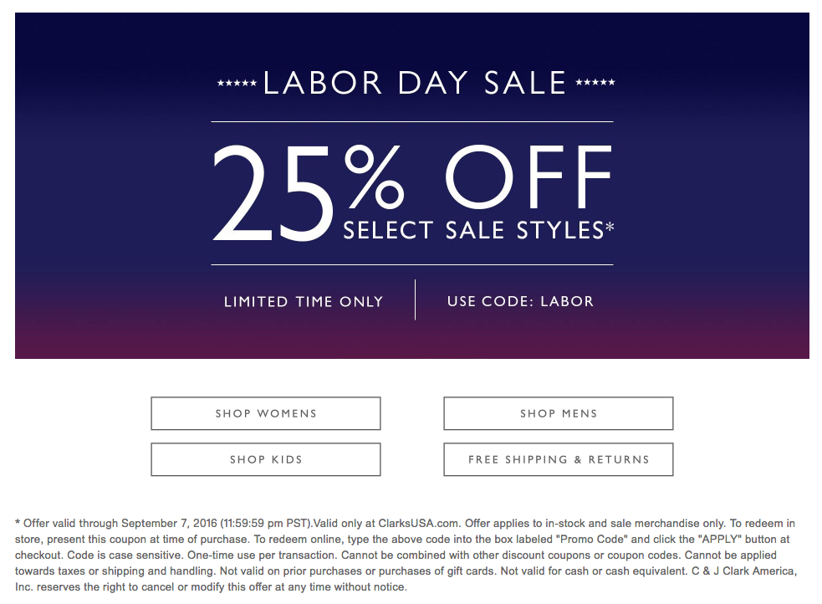Click the September 7, 2016 date text
Screen dimensions: 822x604
[169, 523]
